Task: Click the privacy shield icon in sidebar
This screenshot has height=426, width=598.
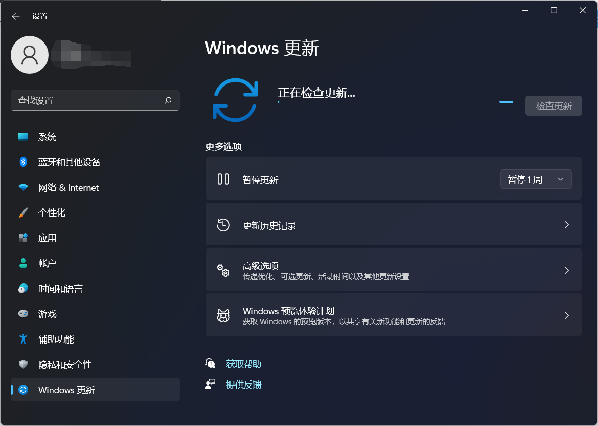Action: coord(23,364)
